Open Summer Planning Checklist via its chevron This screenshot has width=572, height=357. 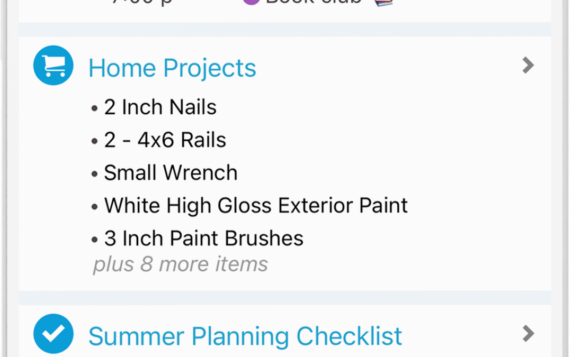[528, 333]
